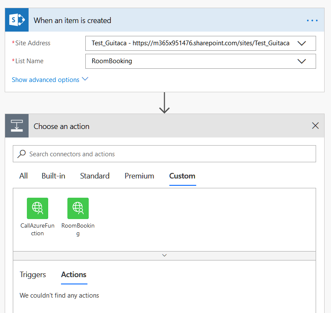Click the When an item is created header
Screen dimensions: 331x313
pos(73,20)
